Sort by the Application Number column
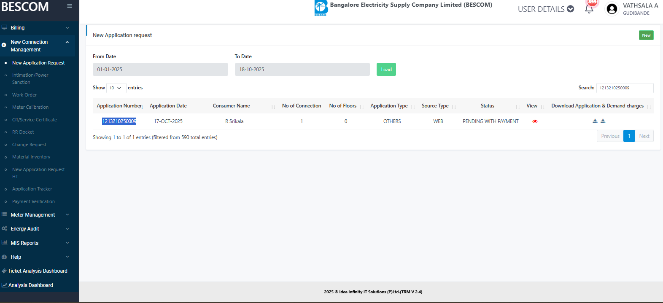The image size is (663, 303). click(120, 106)
